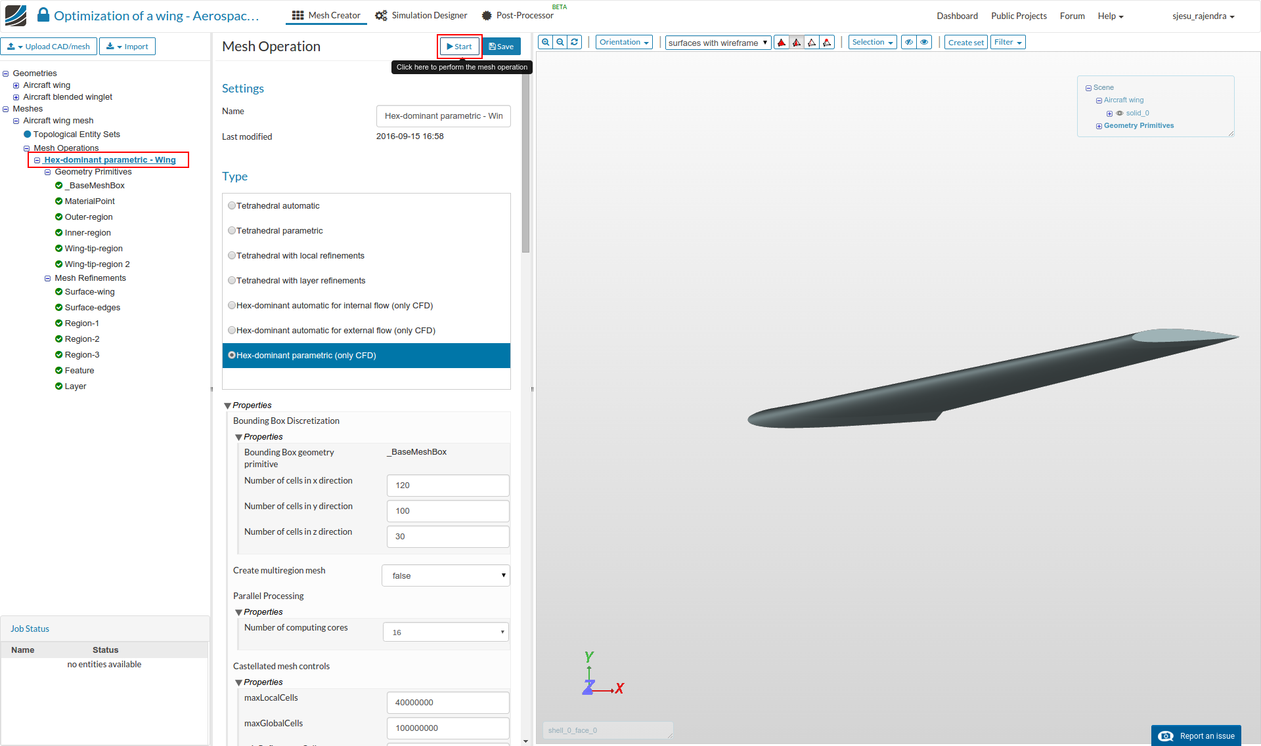Click the Start mesh operation button
The image size is (1261, 746).
tap(460, 47)
